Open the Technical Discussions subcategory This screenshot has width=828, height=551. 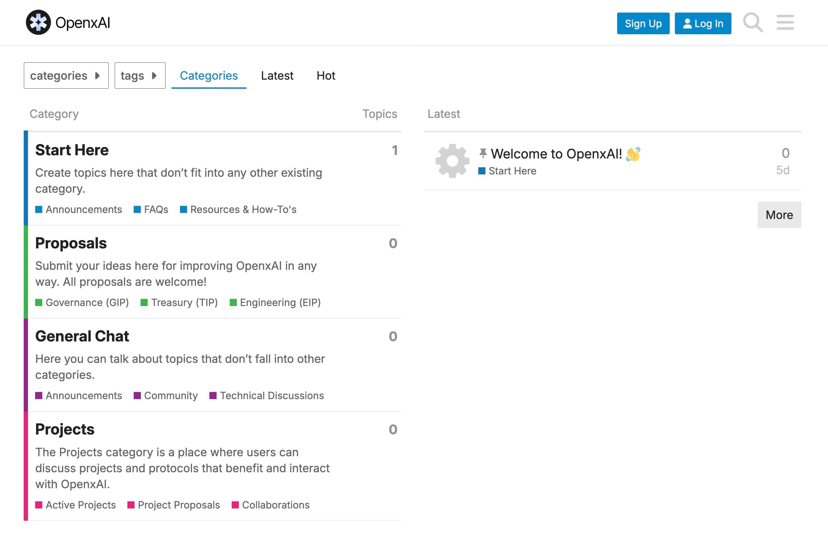267,396
